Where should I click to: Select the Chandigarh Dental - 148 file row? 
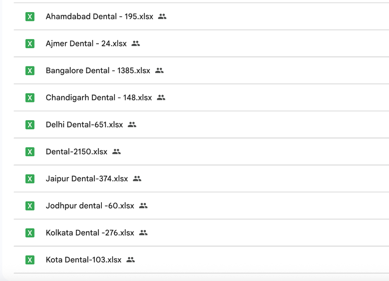tap(98, 97)
